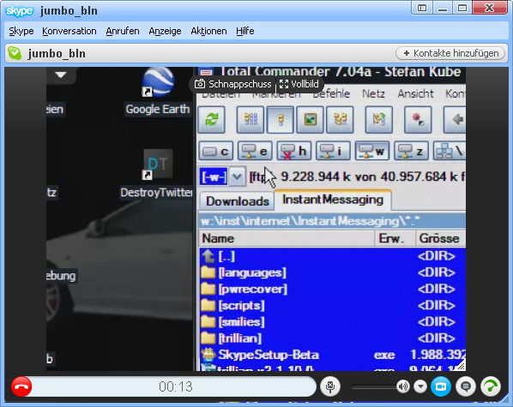Screen dimensions: 513x407
Task: Click network drive i button
Action: pyautogui.click(x=333, y=151)
